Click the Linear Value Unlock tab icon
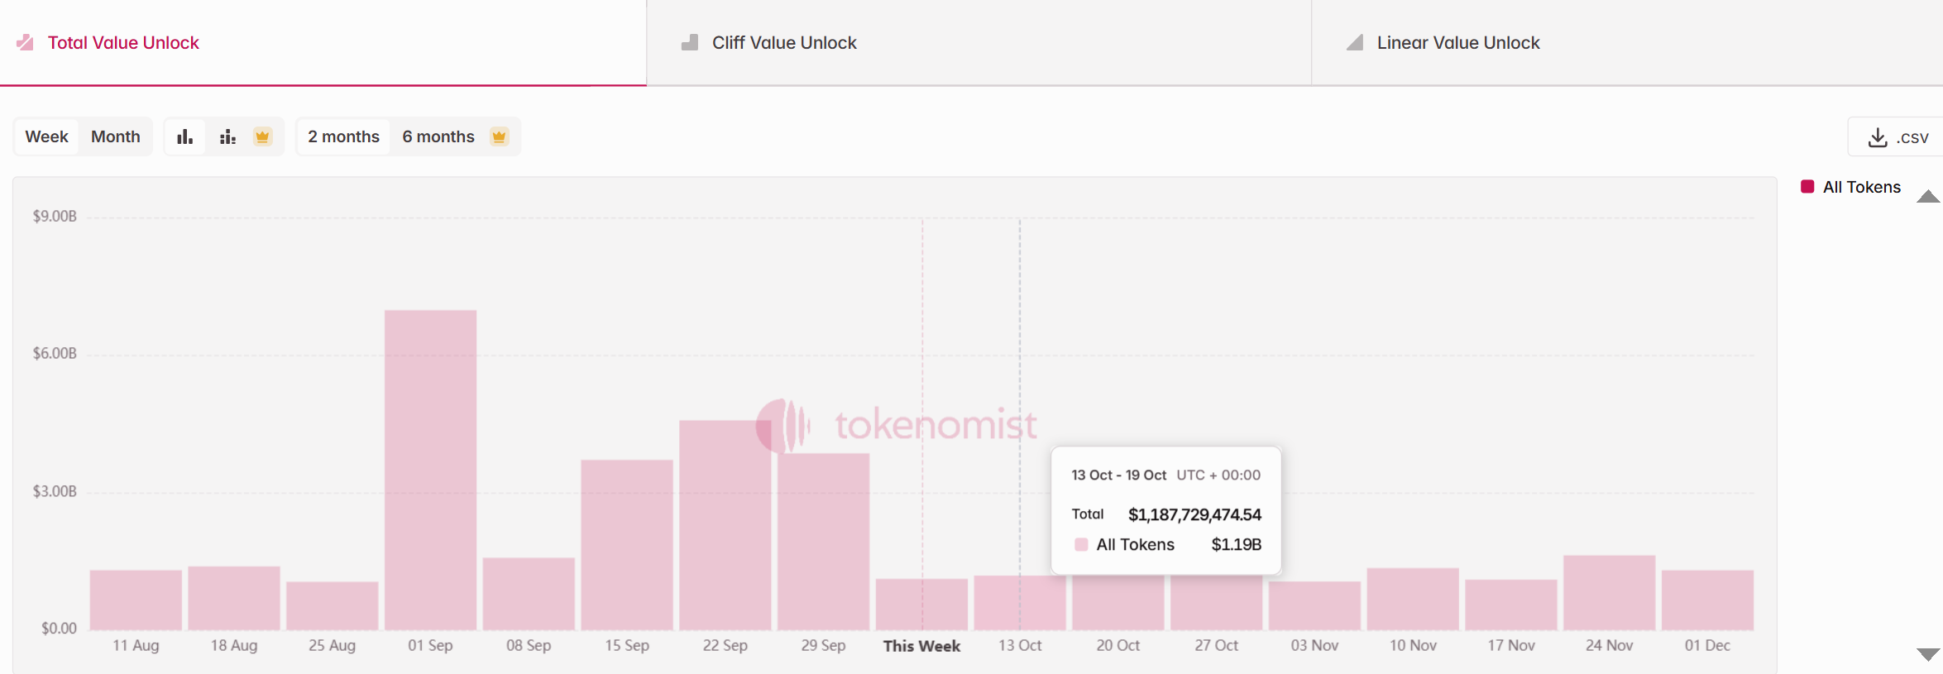The width and height of the screenshot is (1943, 674). 1354,42
